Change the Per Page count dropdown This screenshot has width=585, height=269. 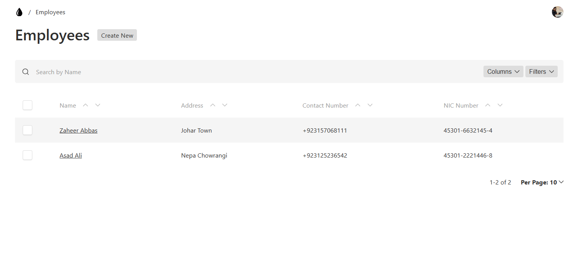[542, 183]
